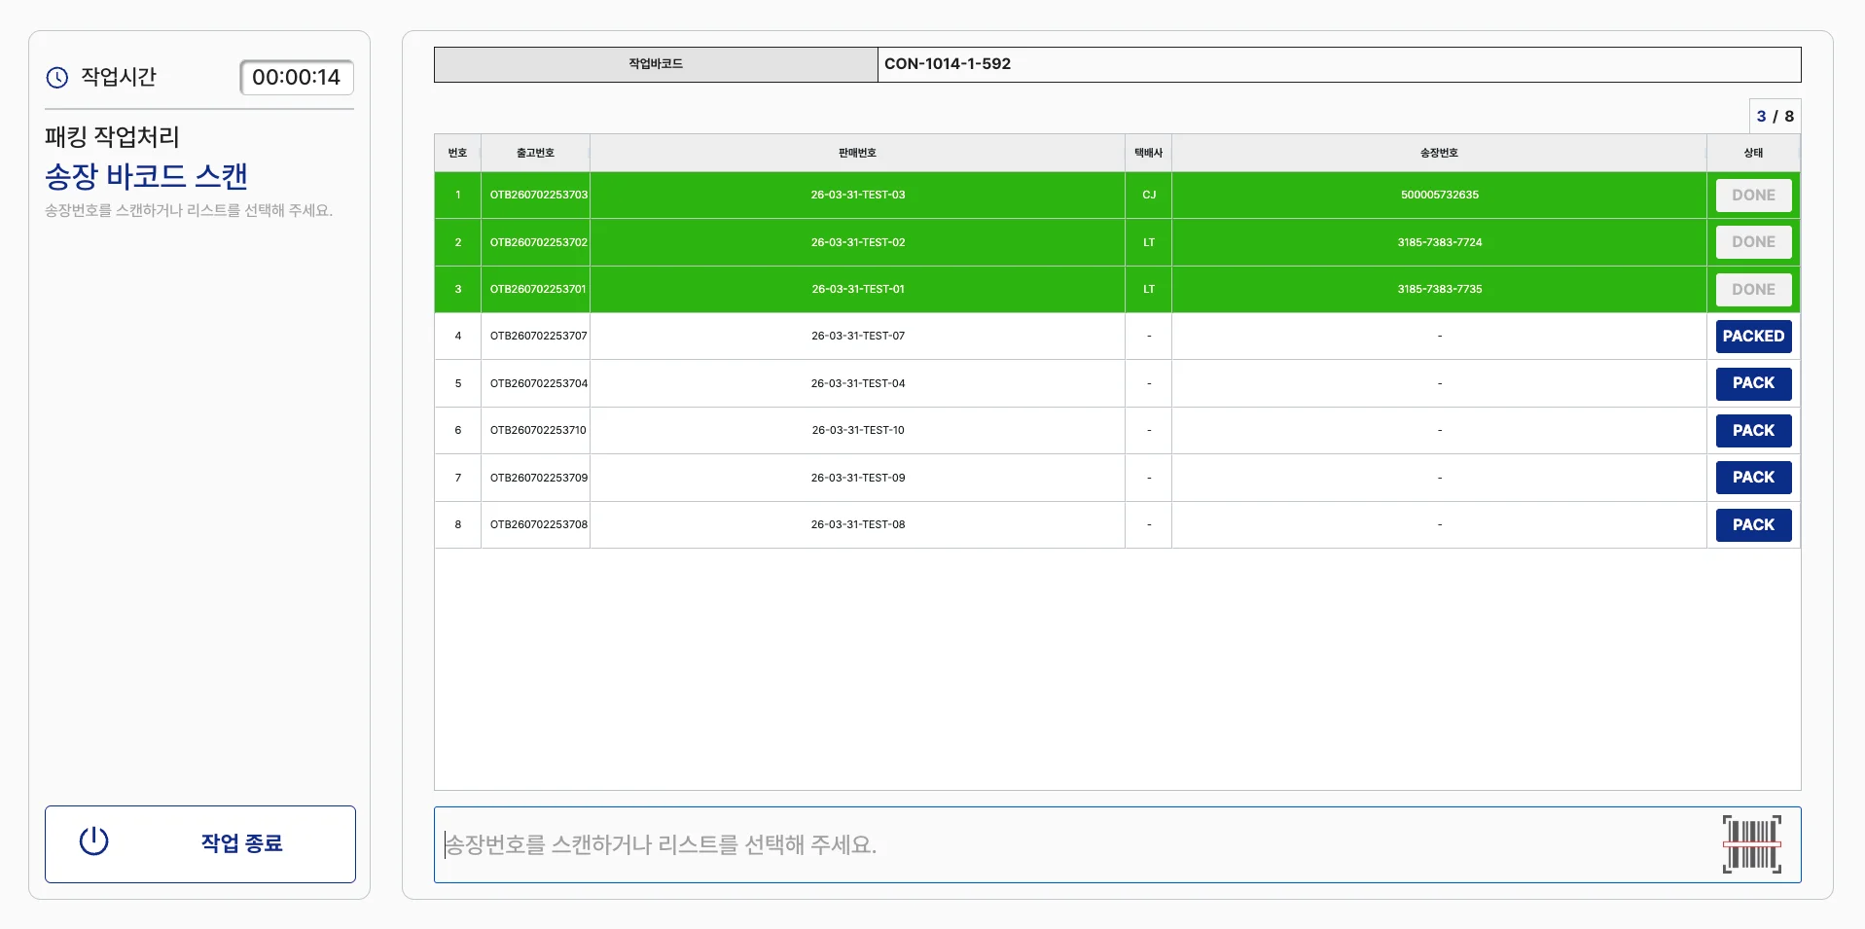The height and width of the screenshot is (929, 1865).
Task: Click the barcode scanner icon
Action: (1751, 844)
